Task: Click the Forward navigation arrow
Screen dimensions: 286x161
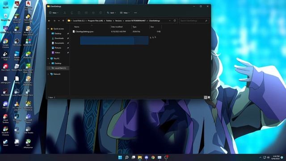Action: tap(54, 21)
